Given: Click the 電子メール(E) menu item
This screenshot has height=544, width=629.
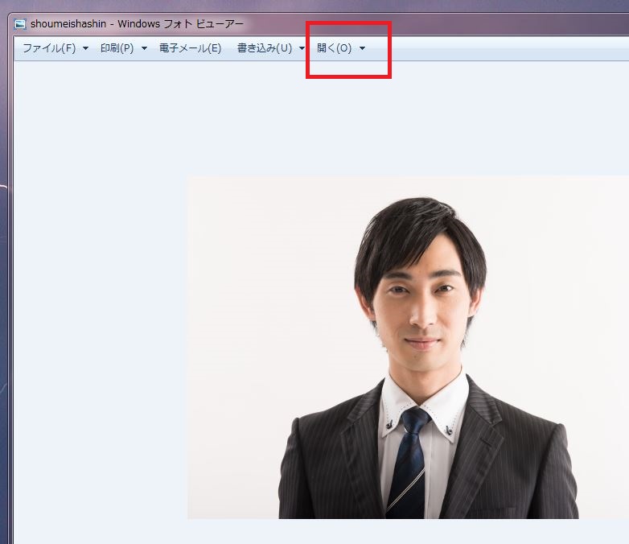Looking at the screenshot, I should [190, 48].
